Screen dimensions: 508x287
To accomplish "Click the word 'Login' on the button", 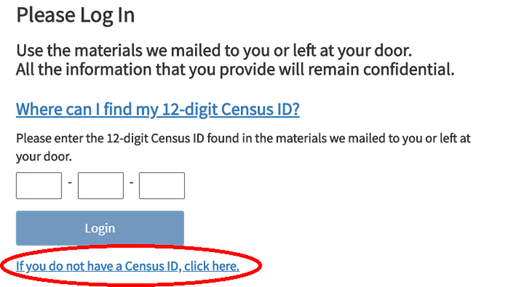I will (100, 229).
